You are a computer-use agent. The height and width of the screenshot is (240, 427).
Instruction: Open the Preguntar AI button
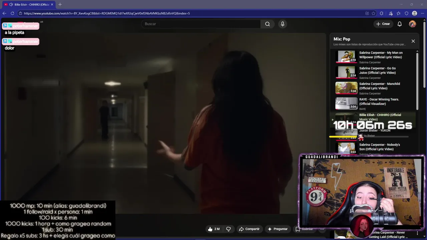(278, 229)
